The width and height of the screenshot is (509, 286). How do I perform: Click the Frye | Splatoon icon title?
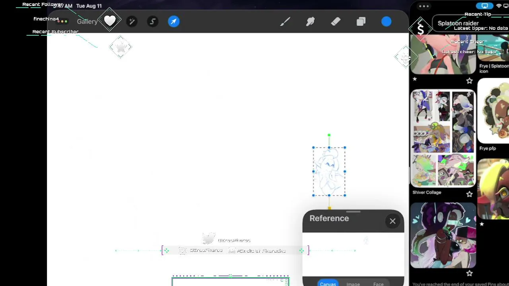click(x=494, y=69)
